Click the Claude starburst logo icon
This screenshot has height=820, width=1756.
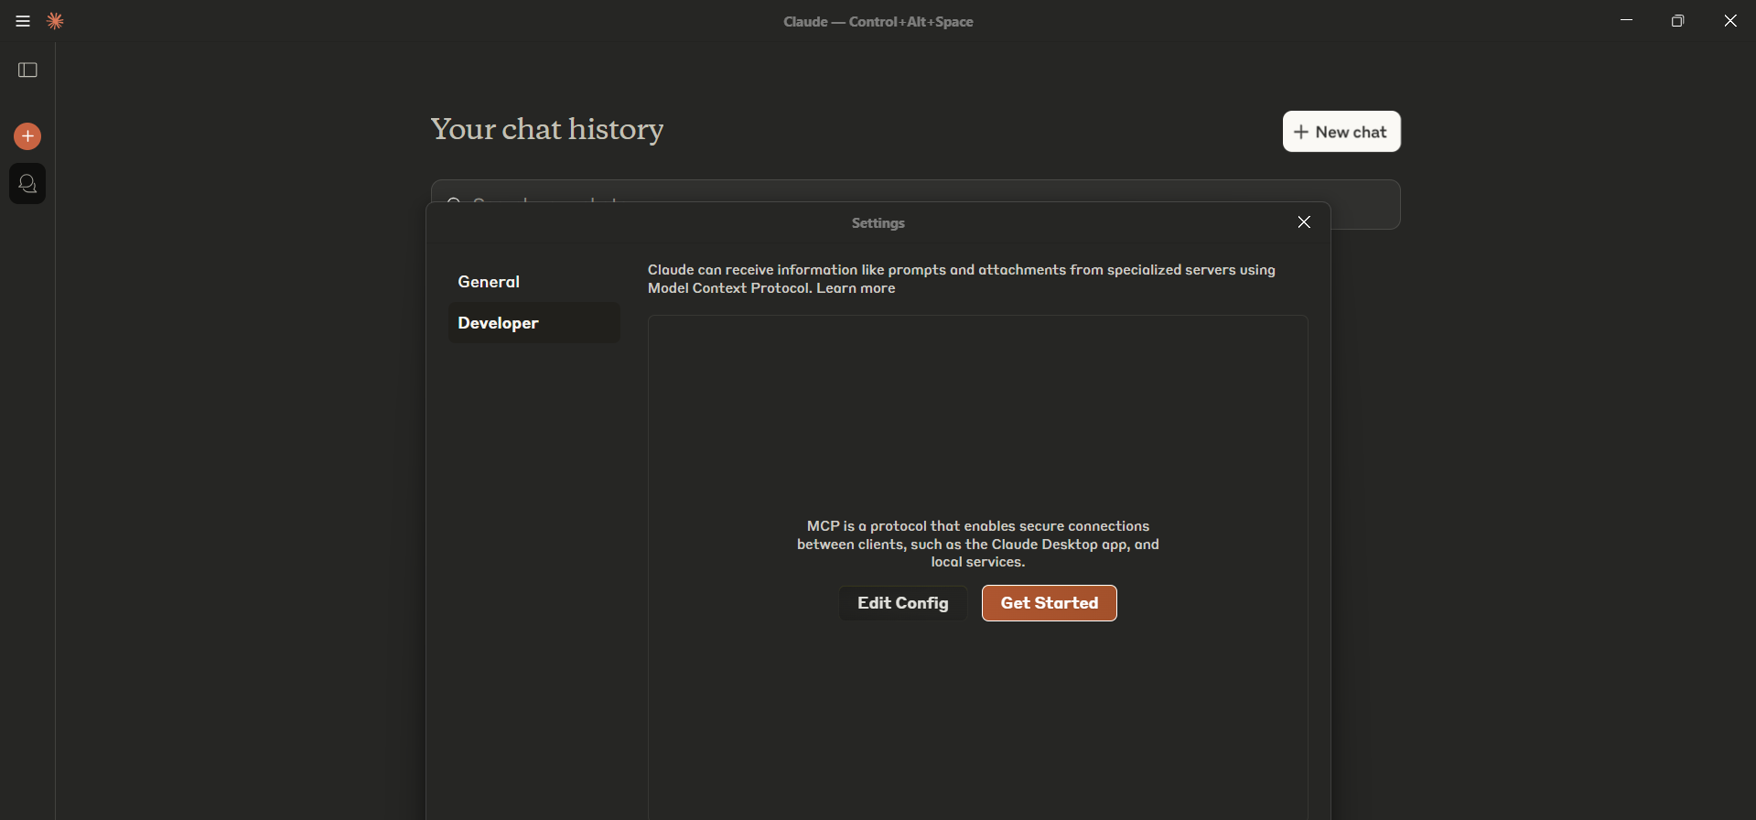(55, 21)
